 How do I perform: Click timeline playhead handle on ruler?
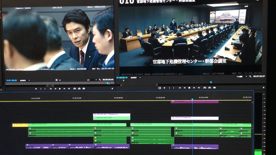[193, 99]
